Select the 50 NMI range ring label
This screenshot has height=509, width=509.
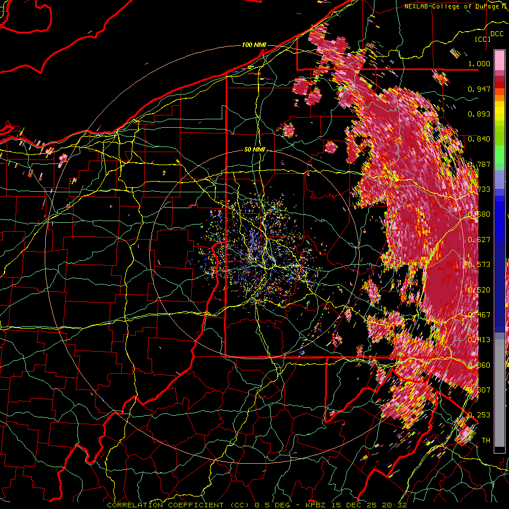click(x=255, y=149)
